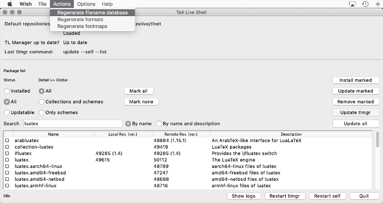Open Show logs button
The width and height of the screenshot is (383, 203).
pyautogui.click(x=243, y=196)
